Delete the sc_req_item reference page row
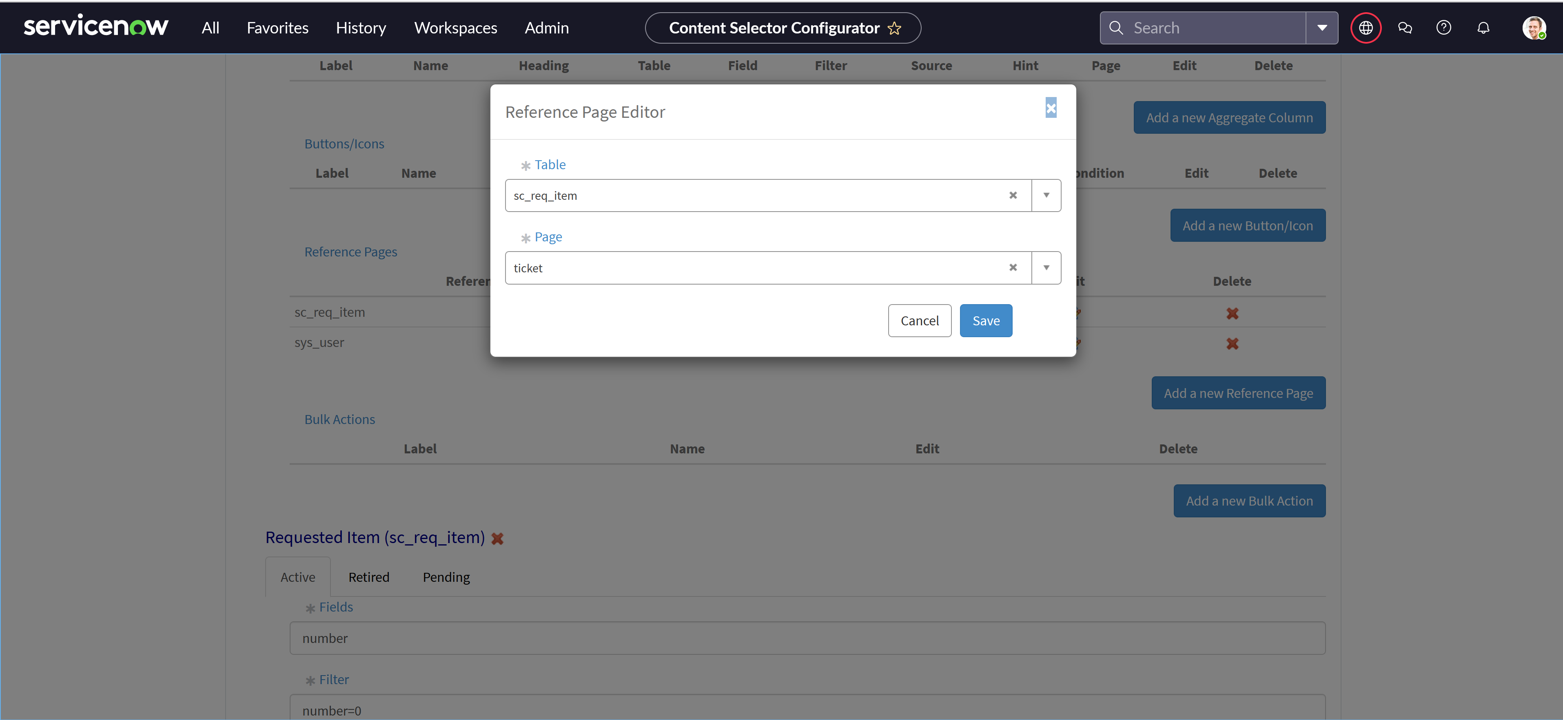Image resolution: width=1563 pixels, height=720 pixels. pyautogui.click(x=1232, y=313)
